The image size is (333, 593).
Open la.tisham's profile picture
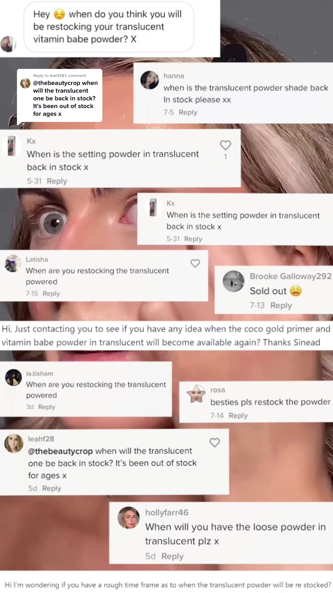pos(14,377)
